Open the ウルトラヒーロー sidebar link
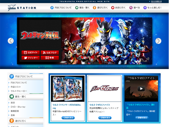169x127 pixels. coord(19,91)
